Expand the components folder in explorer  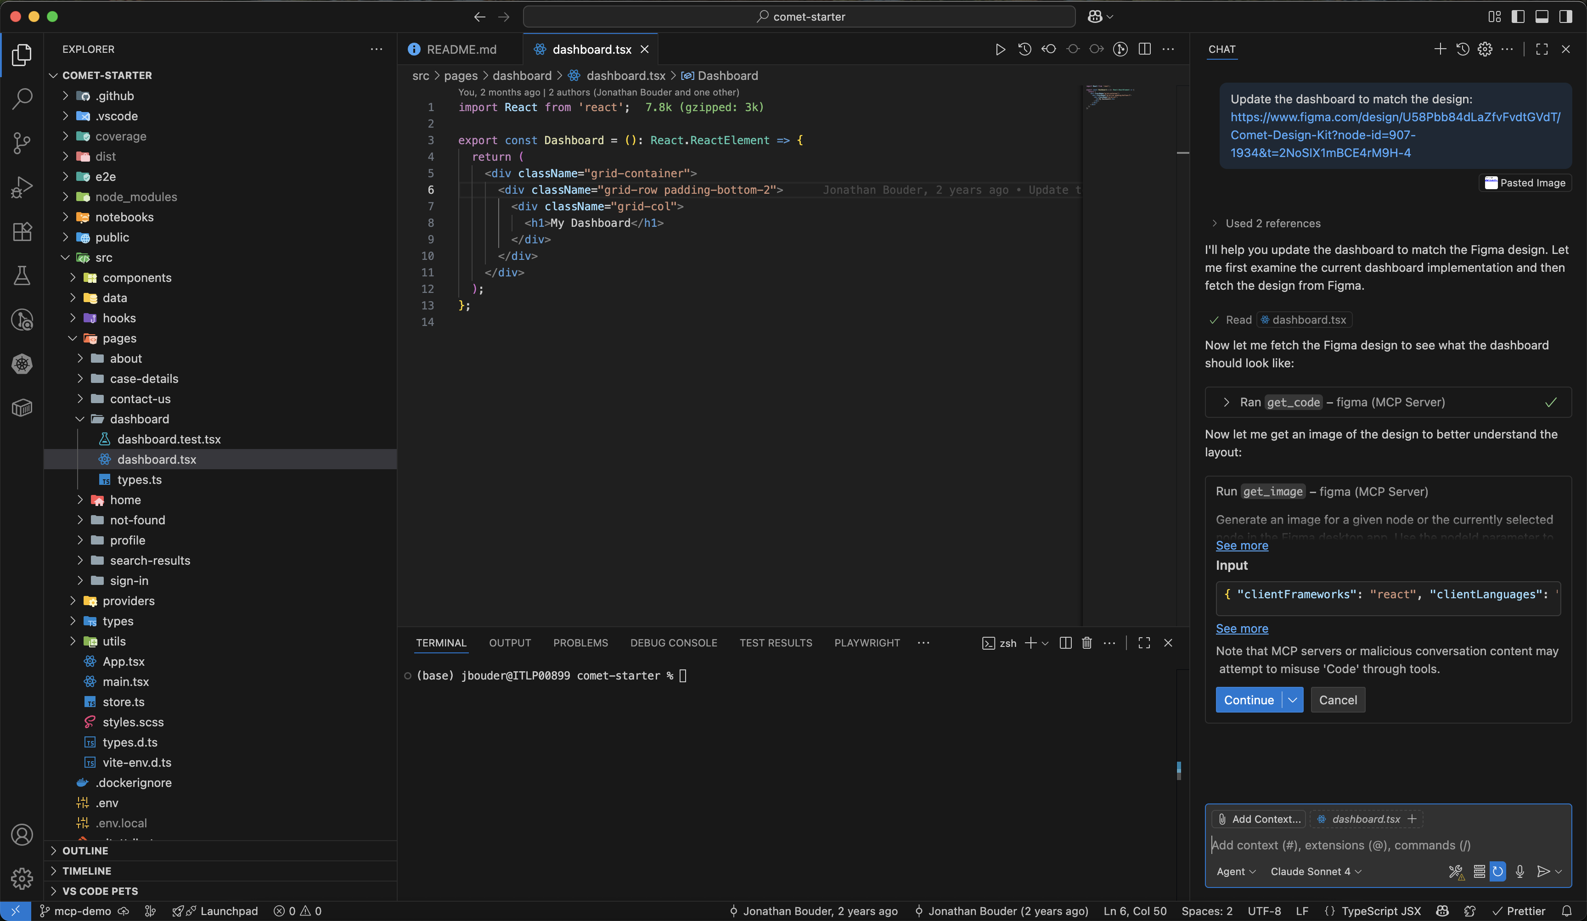[137, 278]
